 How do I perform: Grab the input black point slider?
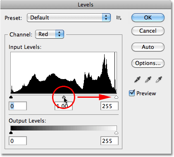coord(11,97)
